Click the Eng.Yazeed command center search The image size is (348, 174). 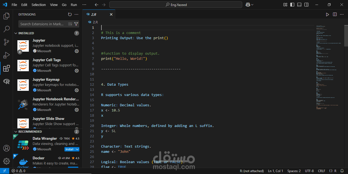(x=176, y=5)
